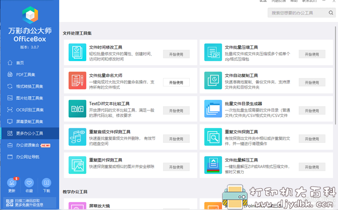Click the 格式转换工具集 refresh-style icon
Image resolution: width=338 pixels, height=210 pixels.
click(x=10, y=86)
